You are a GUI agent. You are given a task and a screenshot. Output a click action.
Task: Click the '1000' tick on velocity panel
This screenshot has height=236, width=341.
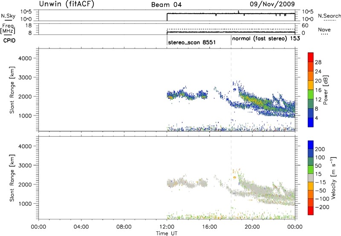[x=25, y=204]
